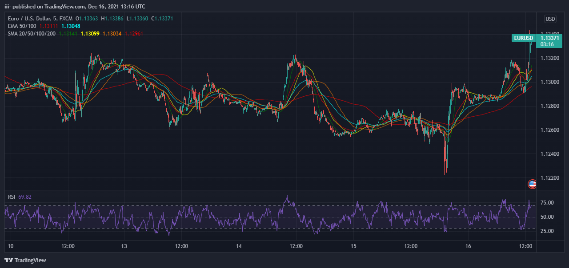Click the 75.00 RSI axis label
The height and width of the screenshot is (268, 569).
click(x=547, y=203)
